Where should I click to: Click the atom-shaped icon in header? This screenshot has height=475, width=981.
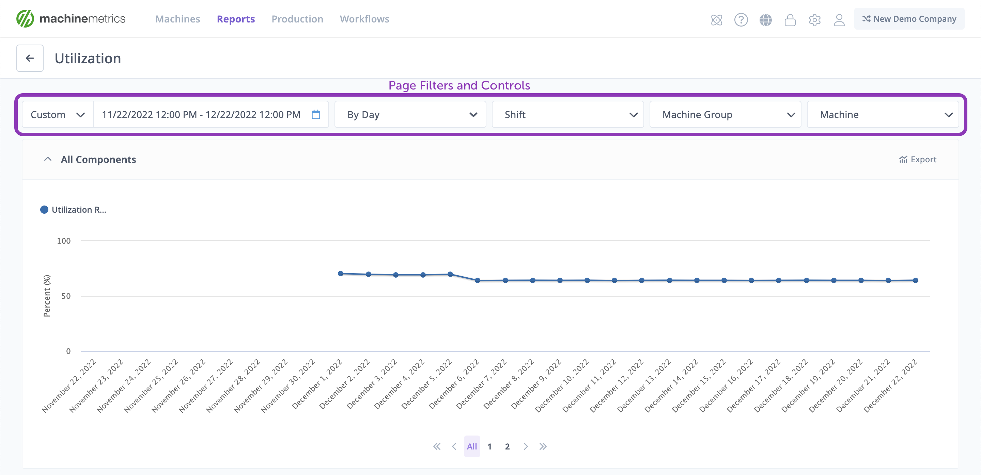716,19
